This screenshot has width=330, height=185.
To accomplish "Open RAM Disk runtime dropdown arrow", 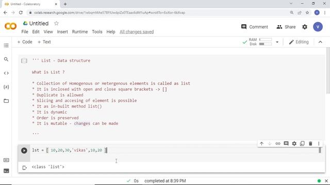I will (277, 42).
